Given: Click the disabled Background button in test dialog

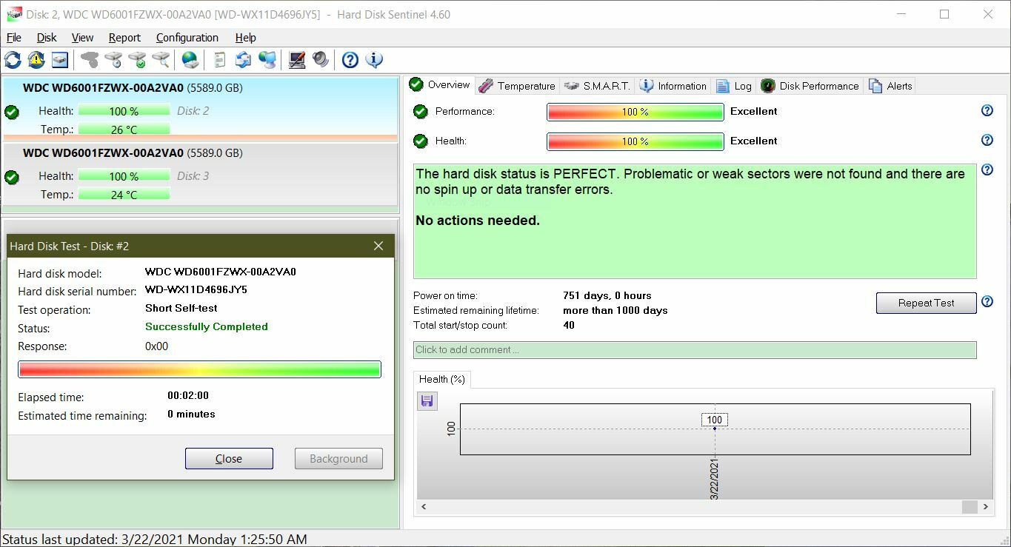Looking at the screenshot, I should [x=338, y=458].
